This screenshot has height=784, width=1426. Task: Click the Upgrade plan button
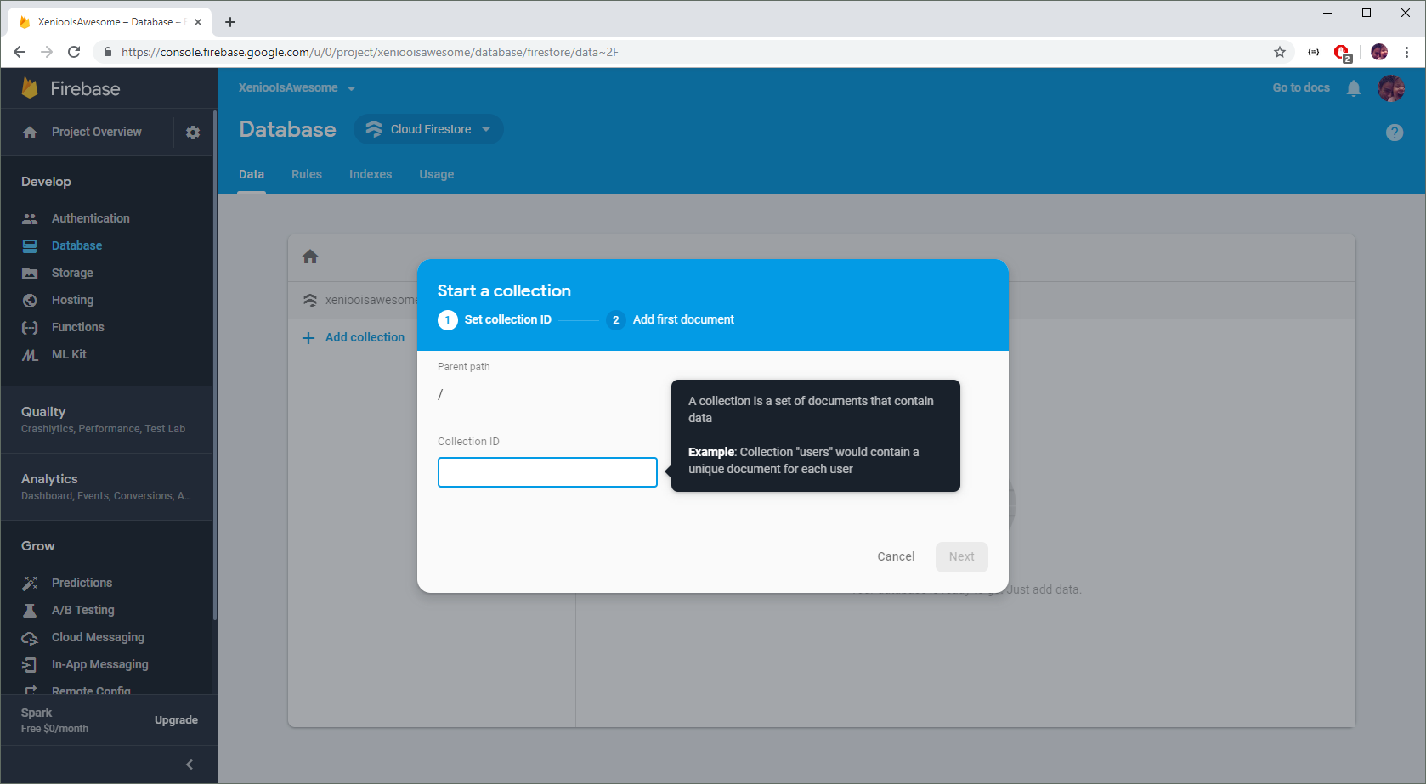pyautogui.click(x=176, y=720)
